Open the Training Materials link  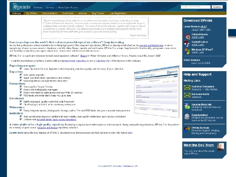click(x=201, y=104)
